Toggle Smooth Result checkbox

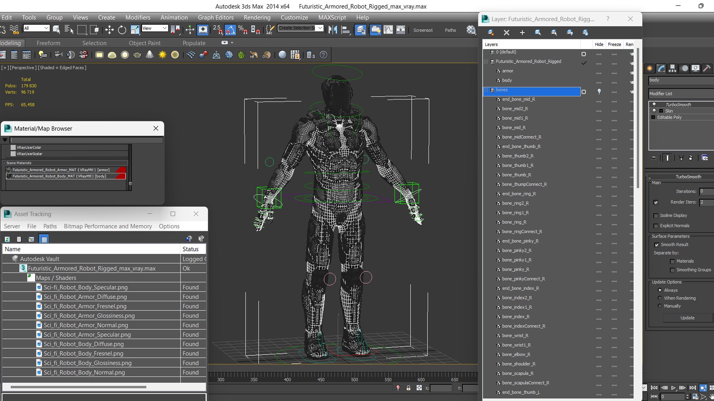[657, 245]
